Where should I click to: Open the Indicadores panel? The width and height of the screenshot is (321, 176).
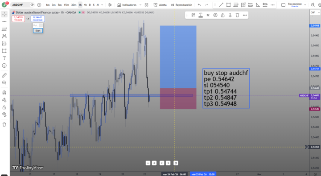[x=127, y=5]
